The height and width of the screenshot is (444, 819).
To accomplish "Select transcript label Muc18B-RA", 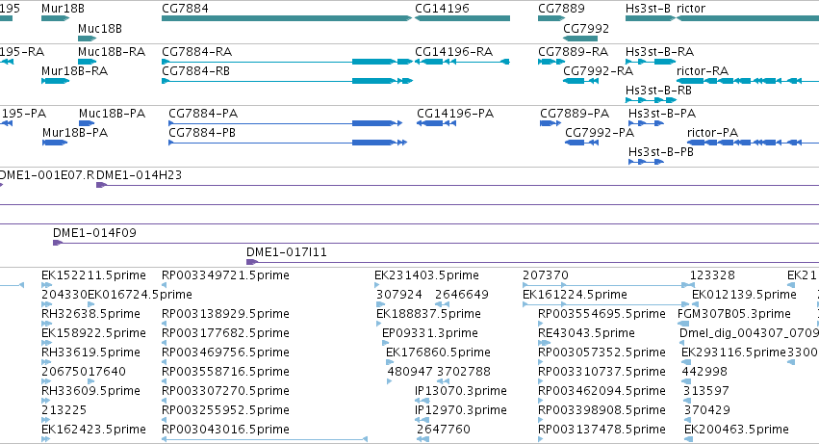I will point(112,52).
